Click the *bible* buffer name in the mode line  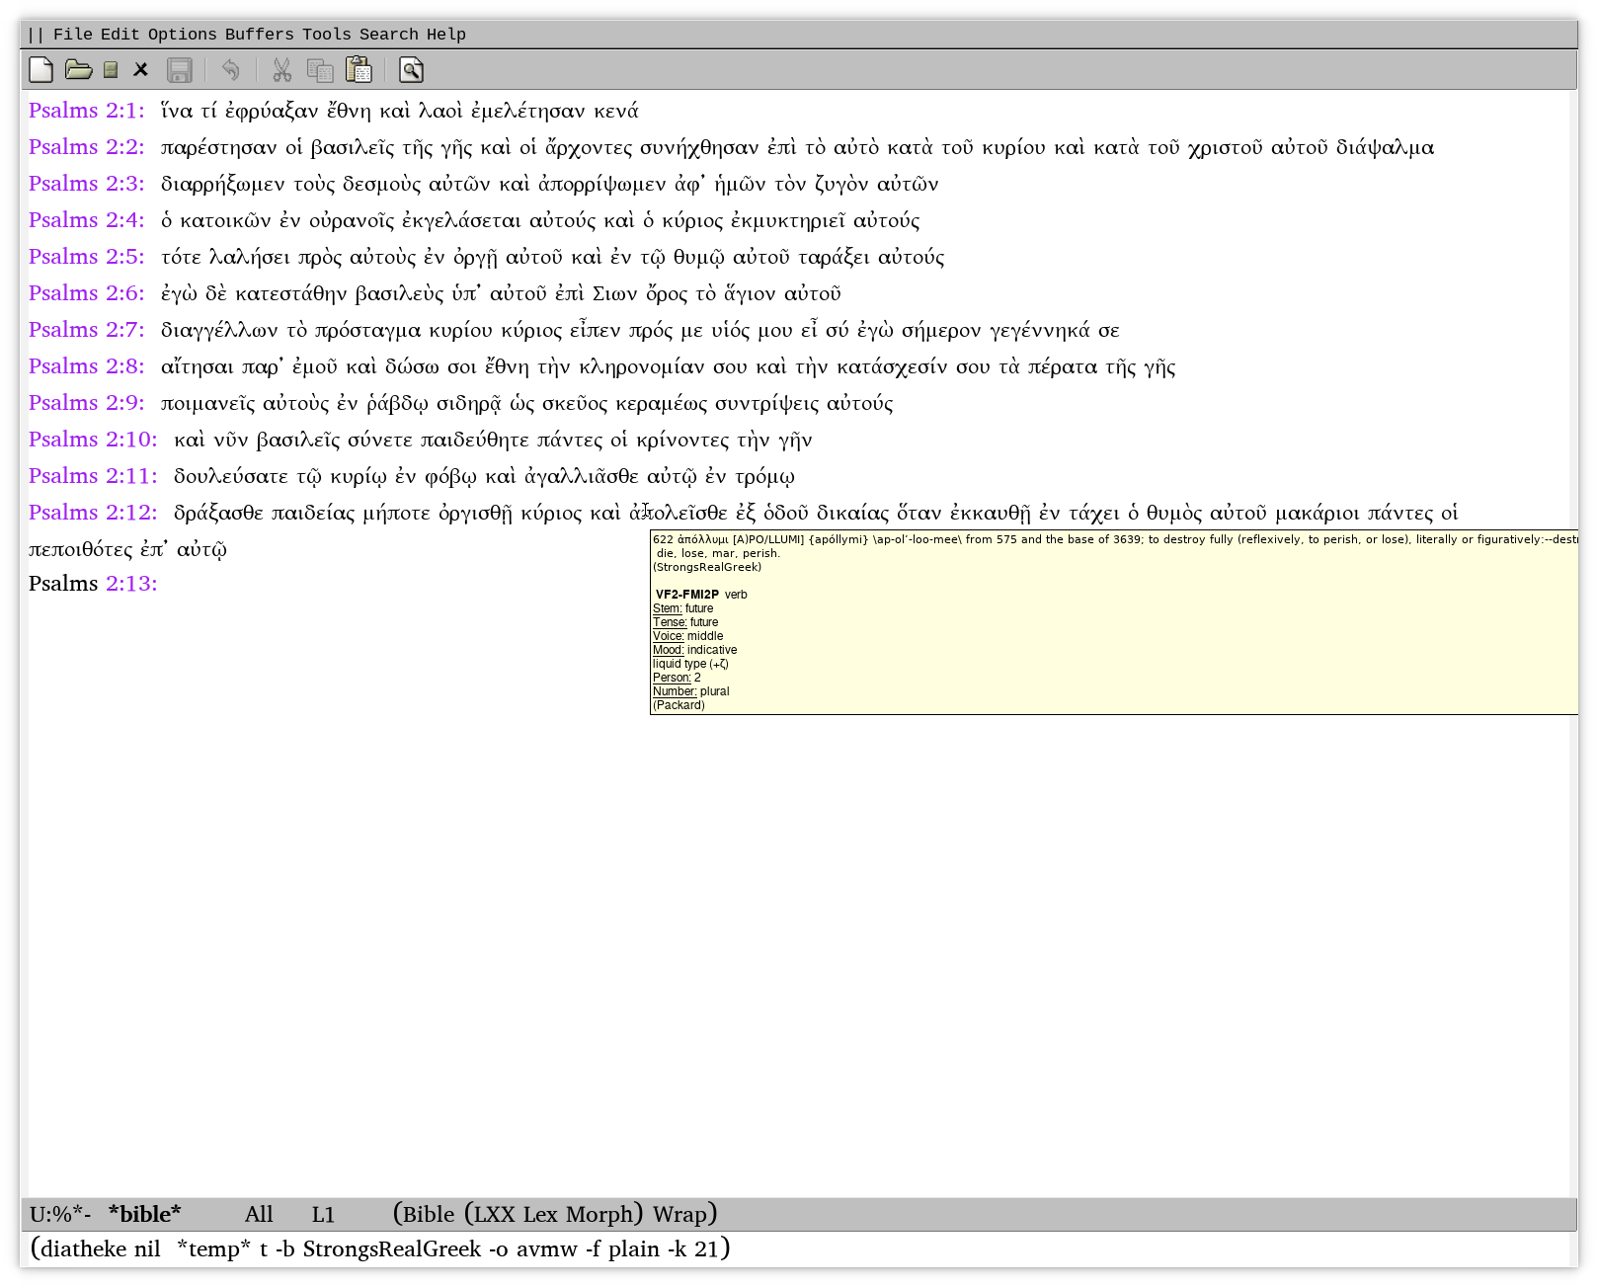coord(144,1214)
